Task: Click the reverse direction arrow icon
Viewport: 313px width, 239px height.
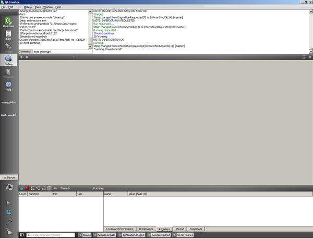Action: [55, 188]
